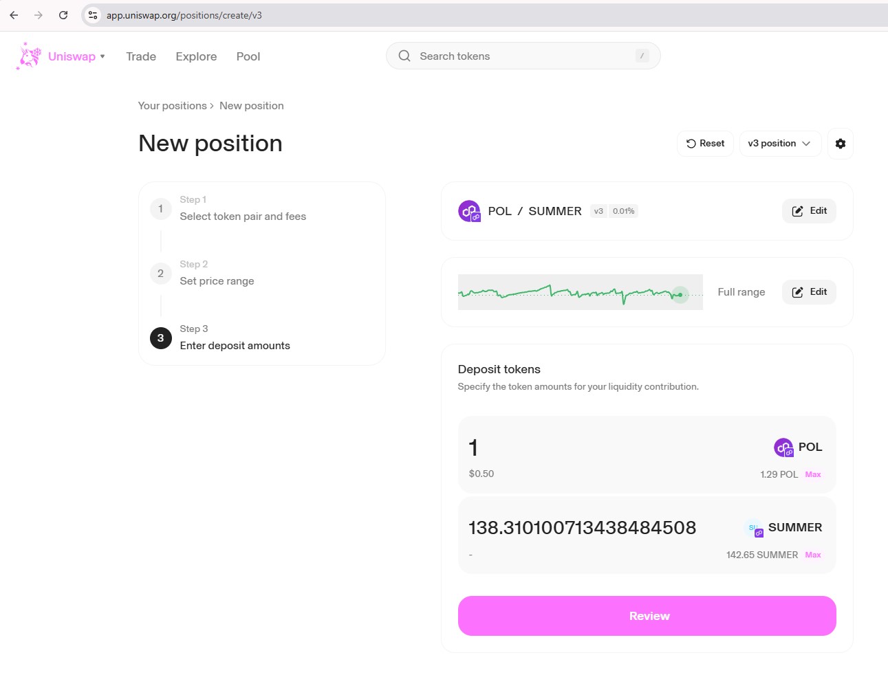This screenshot has height=675, width=888.
Task: Expand the v3 position dropdown
Action: coord(779,144)
